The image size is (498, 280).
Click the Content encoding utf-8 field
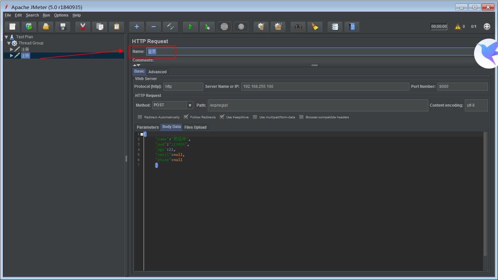pyautogui.click(x=476, y=105)
